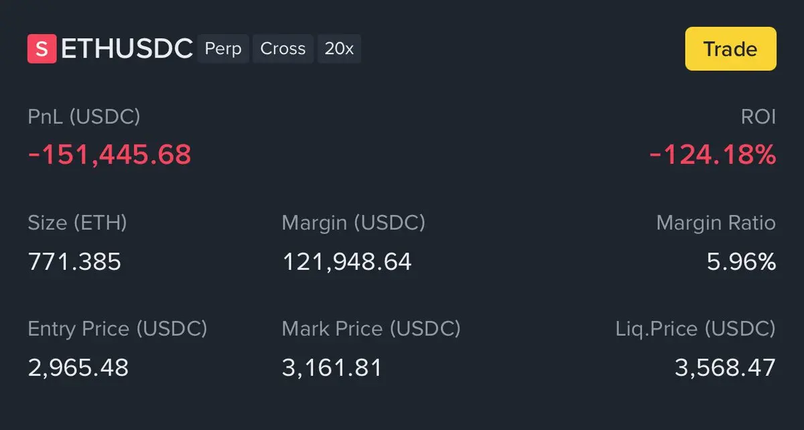Click the Margin (USDC) label

[x=353, y=223]
